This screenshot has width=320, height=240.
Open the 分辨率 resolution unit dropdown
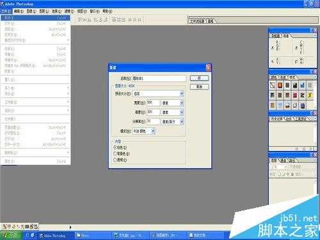coord(182,122)
